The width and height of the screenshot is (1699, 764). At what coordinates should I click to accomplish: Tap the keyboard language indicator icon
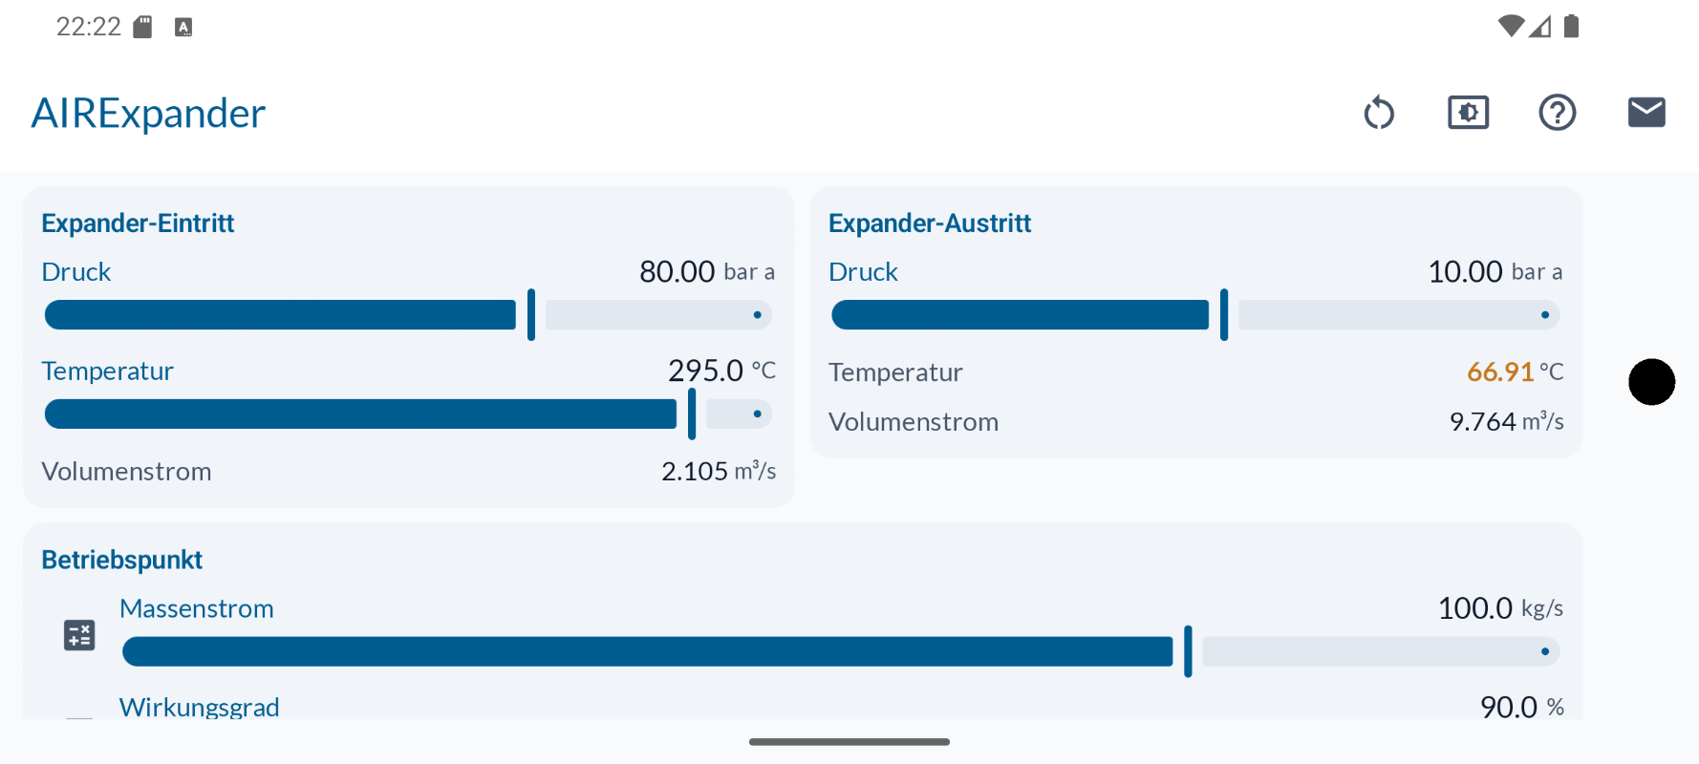[x=183, y=27]
